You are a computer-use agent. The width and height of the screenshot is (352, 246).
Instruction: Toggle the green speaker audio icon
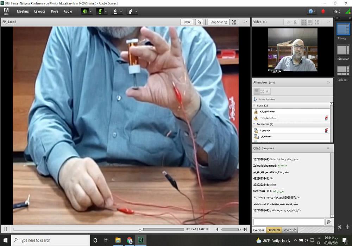(x=84, y=11)
